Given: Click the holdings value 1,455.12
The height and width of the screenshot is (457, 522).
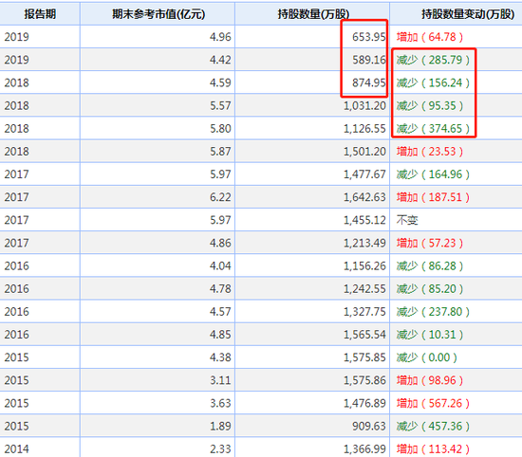Looking at the screenshot, I should (364, 220).
